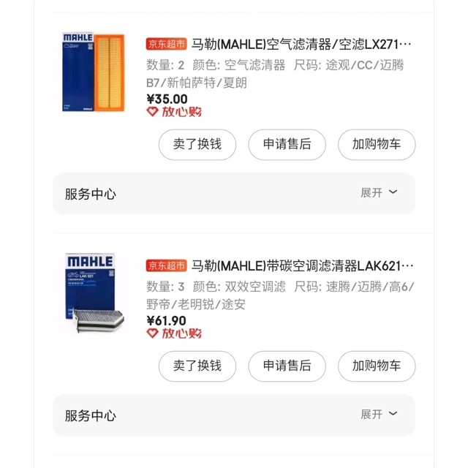Tap the ¥61.90 price of cabin filter
468x468 pixels.
(x=166, y=321)
